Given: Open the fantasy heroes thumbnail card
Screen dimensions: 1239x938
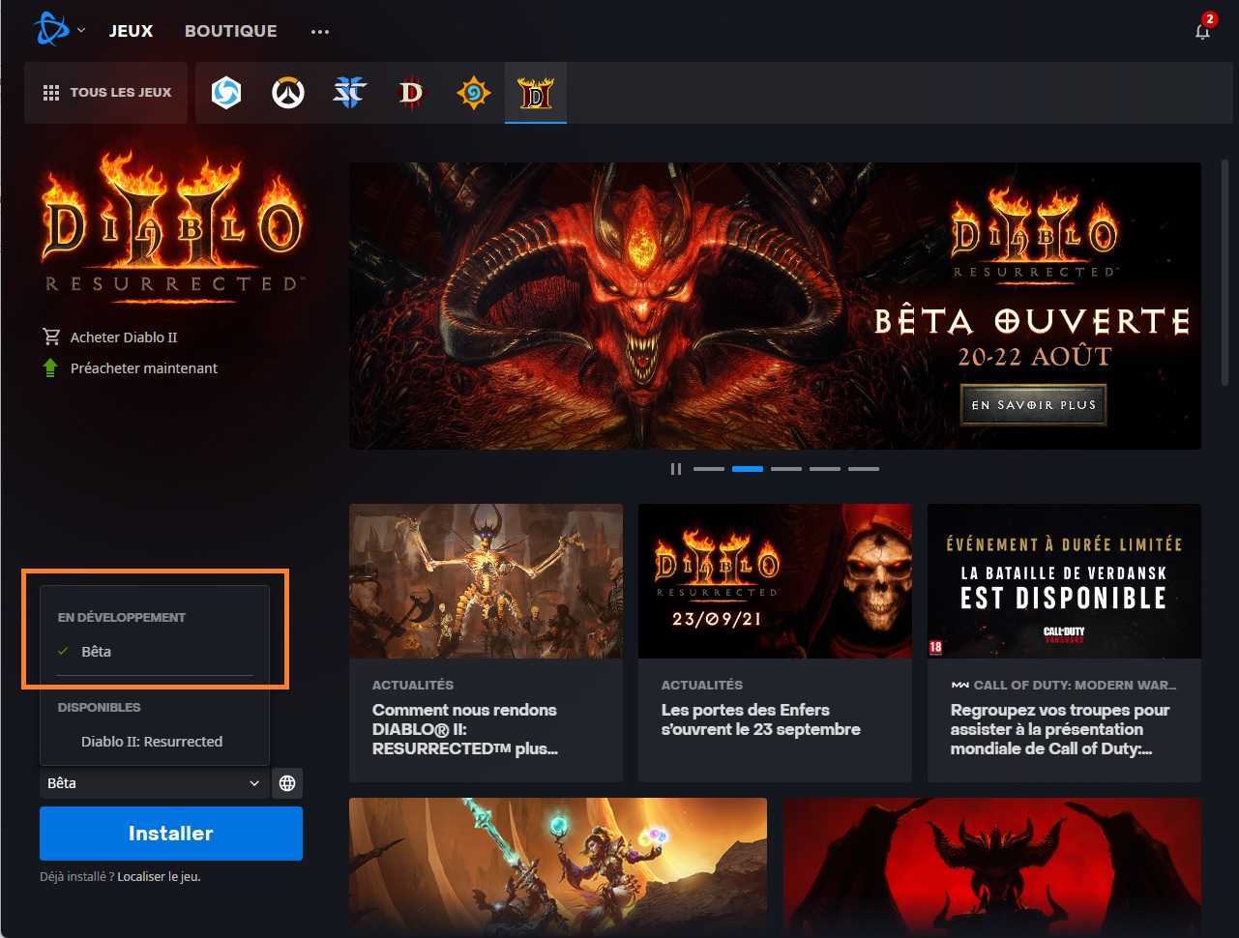Looking at the screenshot, I should click(558, 867).
